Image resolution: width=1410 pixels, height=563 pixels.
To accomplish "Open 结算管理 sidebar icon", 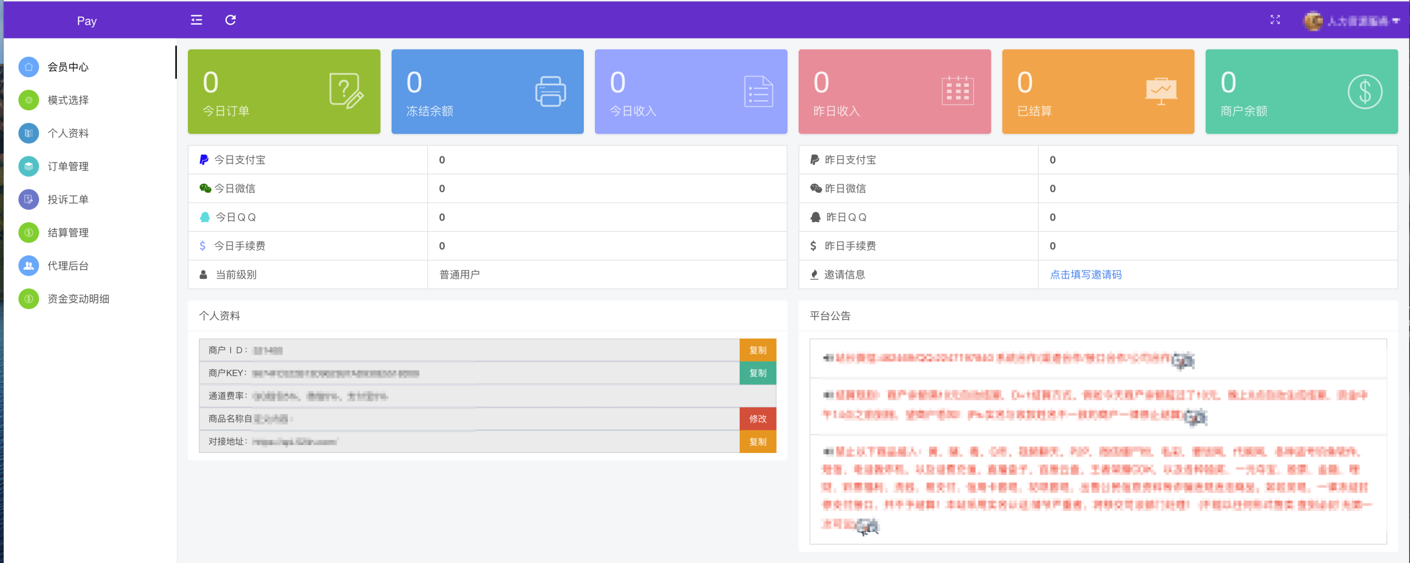I will 29,233.
